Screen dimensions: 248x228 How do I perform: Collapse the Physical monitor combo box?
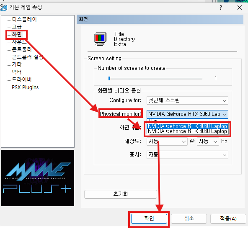[x=187, y=114]
